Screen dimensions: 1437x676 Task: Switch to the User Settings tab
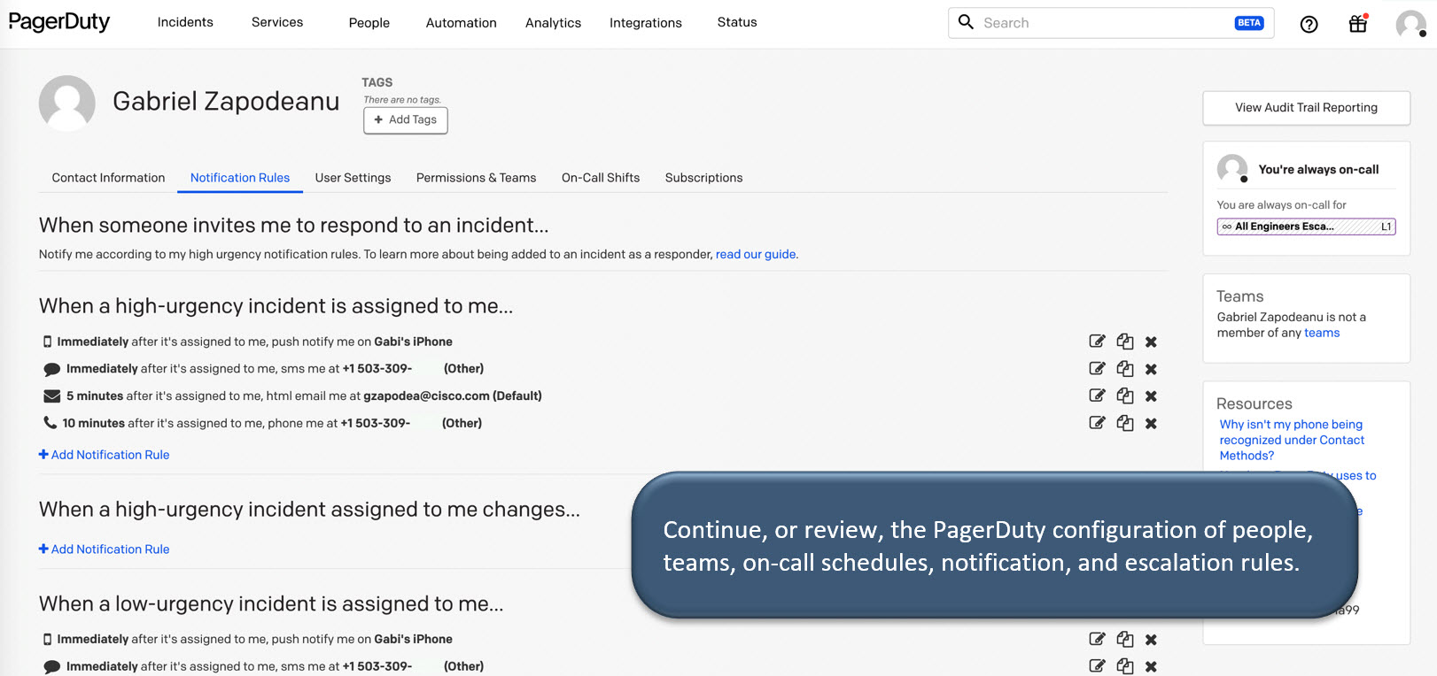pyautogui.click(x=353, y=178)
